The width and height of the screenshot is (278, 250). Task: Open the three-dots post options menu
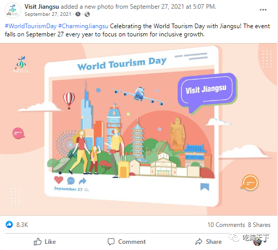[263, 10]
